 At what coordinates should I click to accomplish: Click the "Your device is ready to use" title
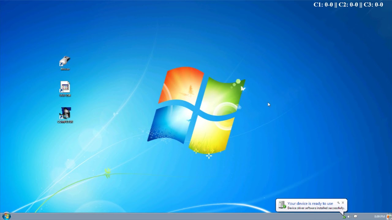tap(310, 204)
